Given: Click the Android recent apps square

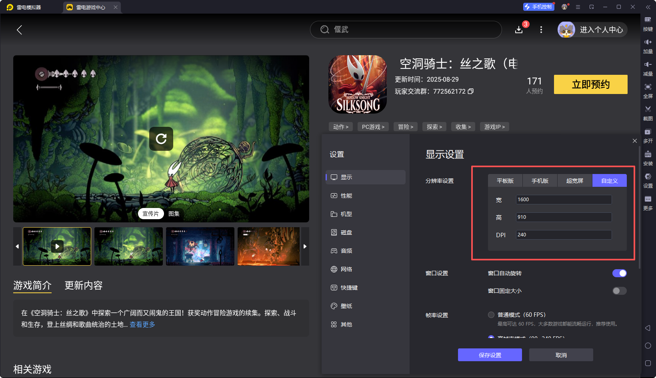Looking at the screenshot, I should click(648, 363).
